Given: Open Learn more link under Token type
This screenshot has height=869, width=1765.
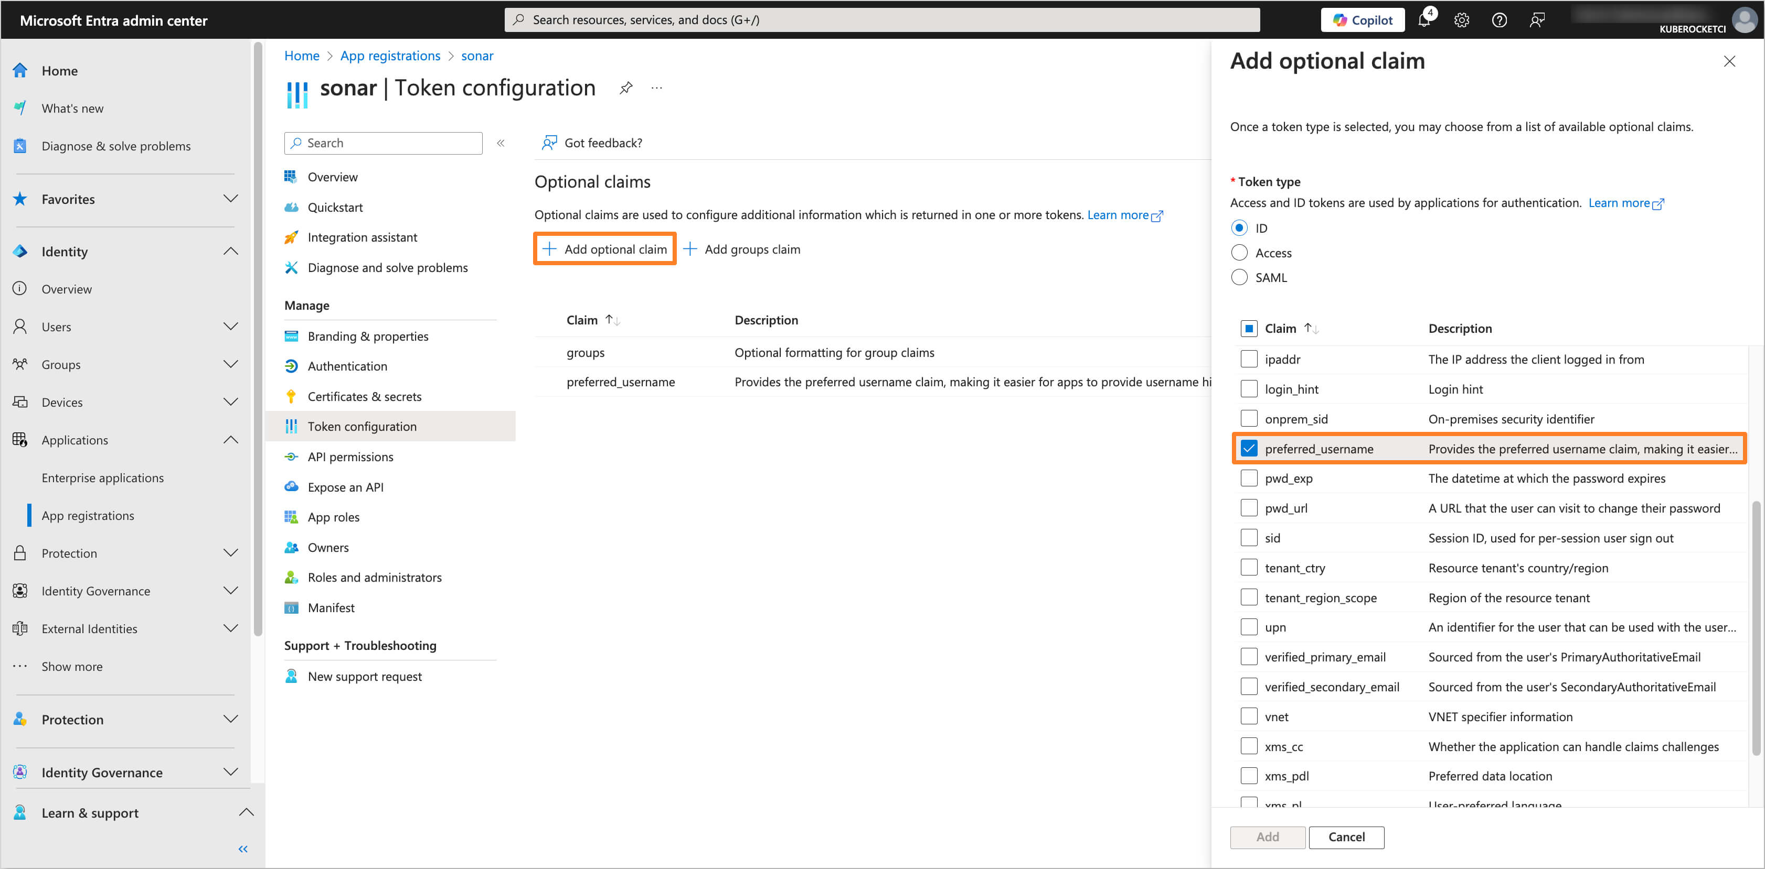Looking at the screenshot, I should (1626, 202).
